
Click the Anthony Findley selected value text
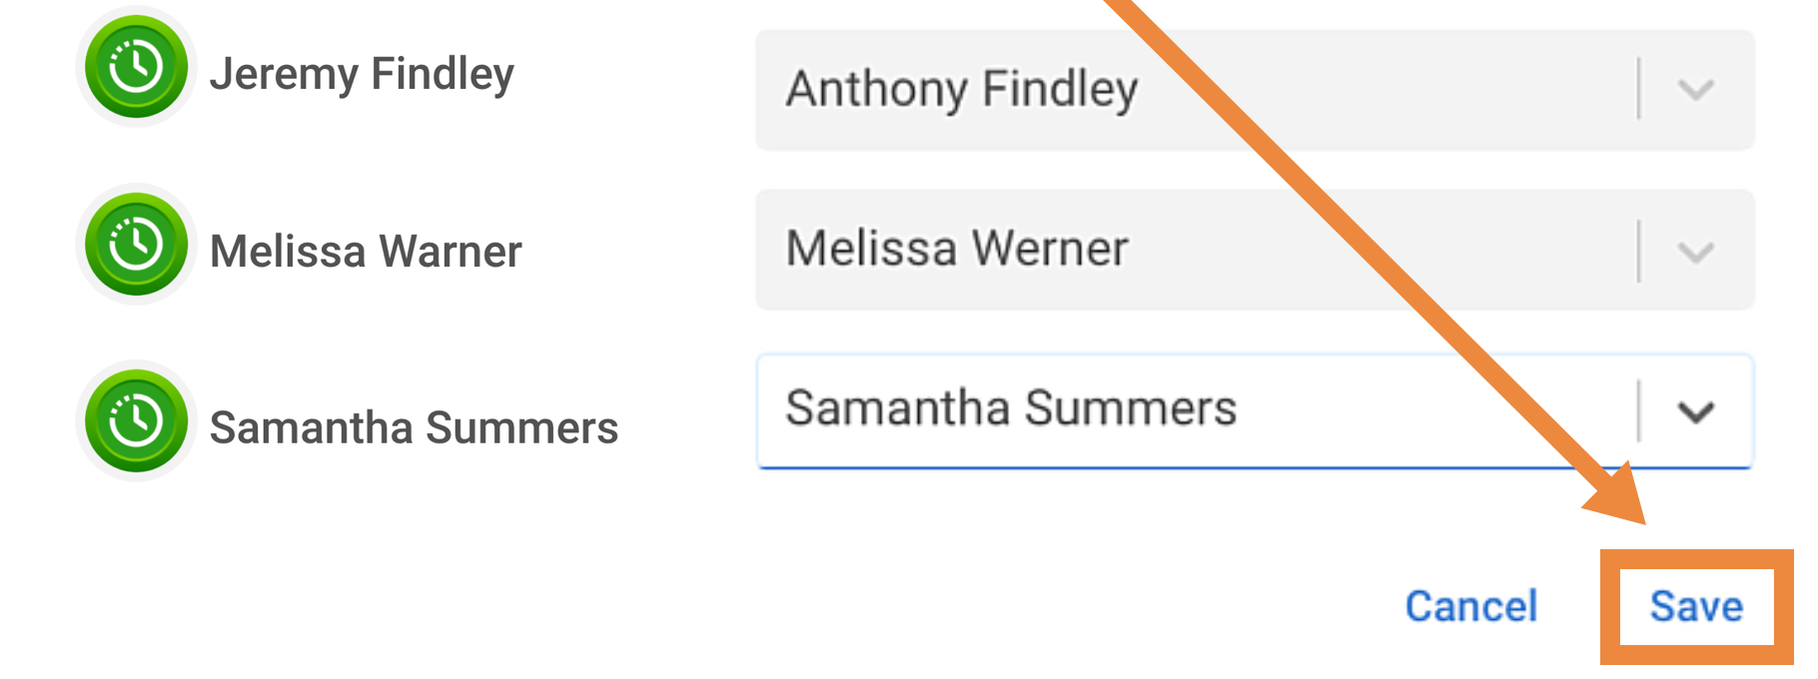coord(961,90)
